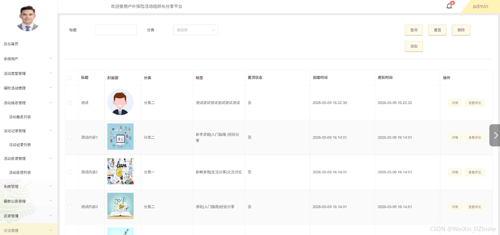Click the 测试内容3 row book cover image

(x=121, y=206)
